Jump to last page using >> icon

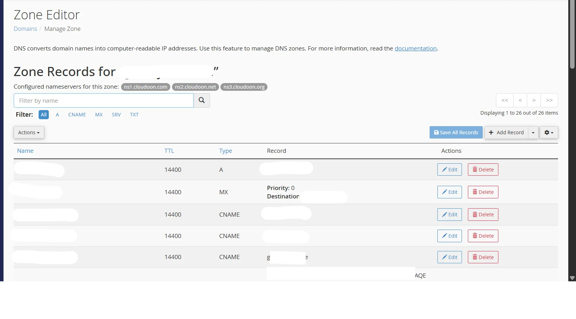(549, 100)
